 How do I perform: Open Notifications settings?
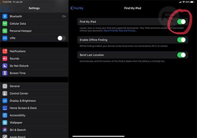[x=34, y=51]
